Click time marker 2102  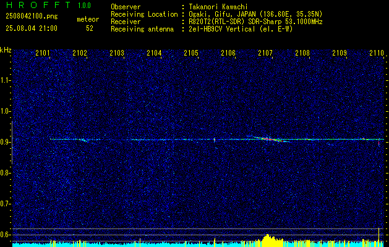pos(80,53)
